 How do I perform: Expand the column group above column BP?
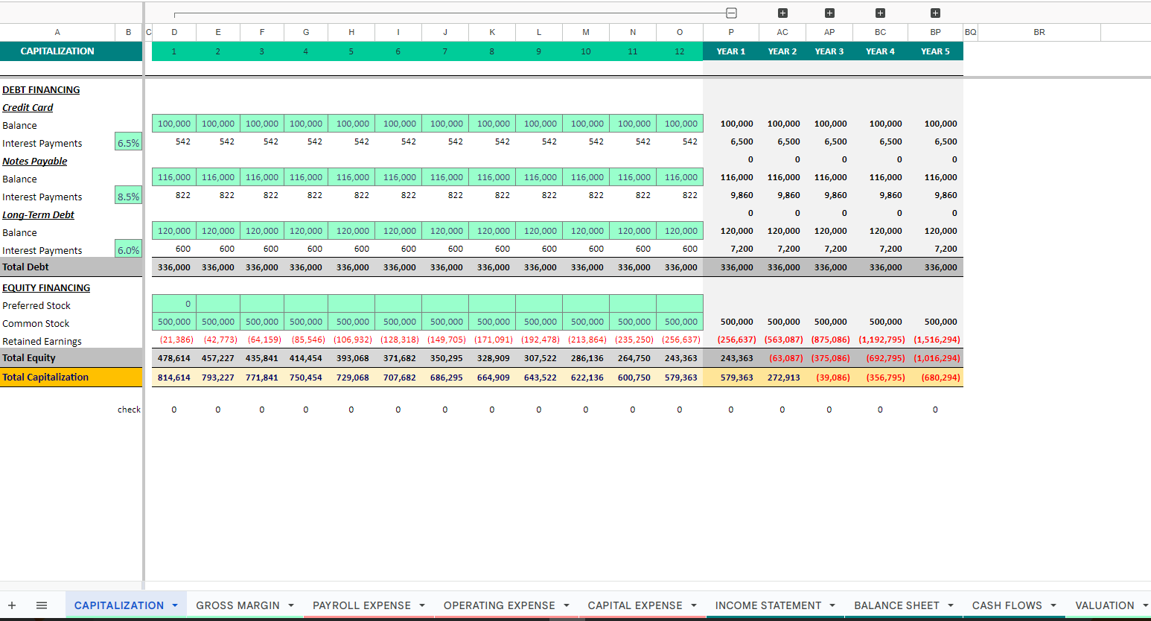pos(935,13)
